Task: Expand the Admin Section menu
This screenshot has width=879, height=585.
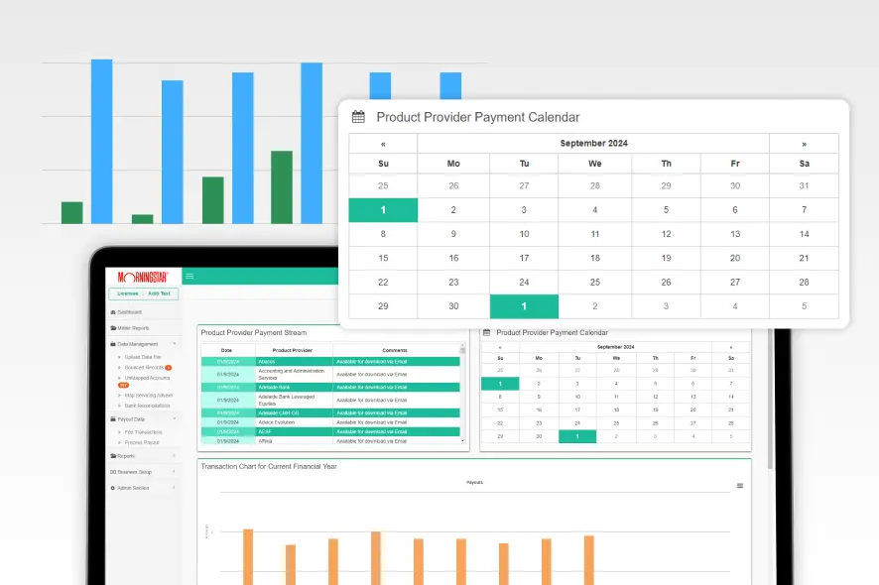Action: click(144, 488)
